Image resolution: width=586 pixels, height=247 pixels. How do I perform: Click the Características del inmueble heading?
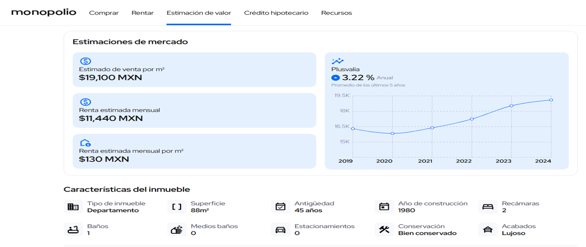pyautogui.click(x=127, y=190)
